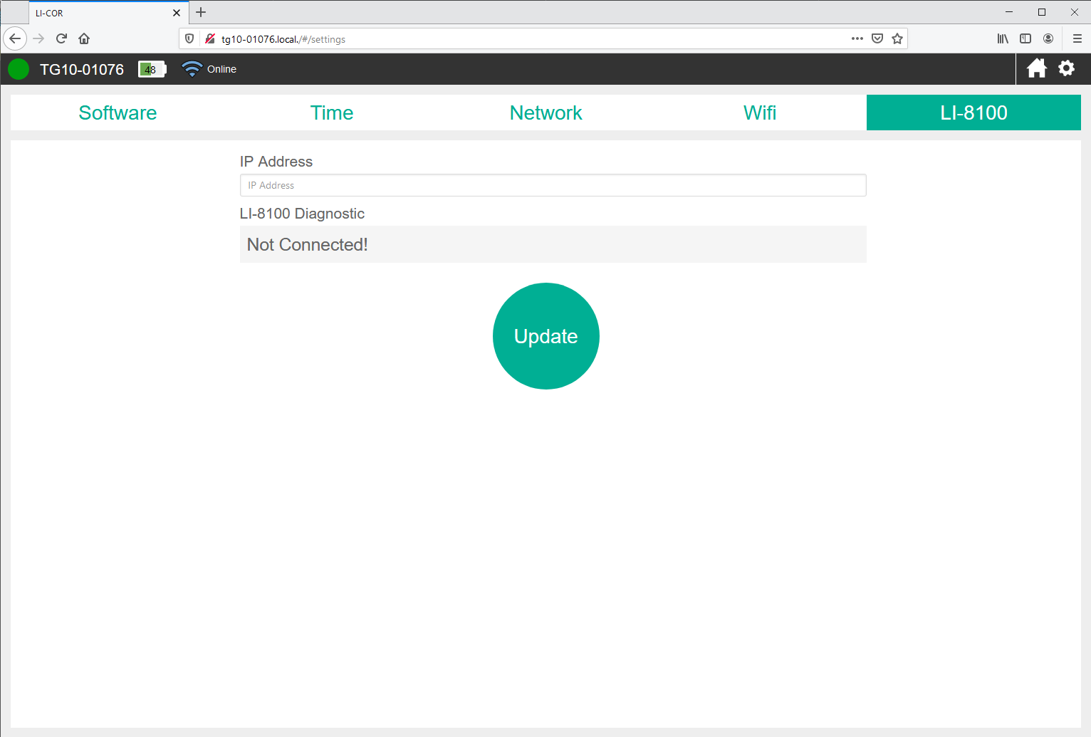
Task: Save page to Pocket icon
Action: [x=877, y=38]
